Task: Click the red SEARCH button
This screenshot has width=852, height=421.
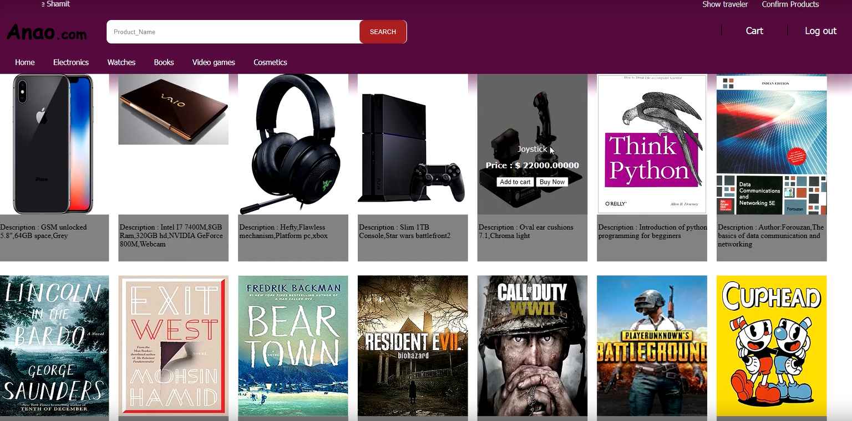Action: (x=383, y=32)
